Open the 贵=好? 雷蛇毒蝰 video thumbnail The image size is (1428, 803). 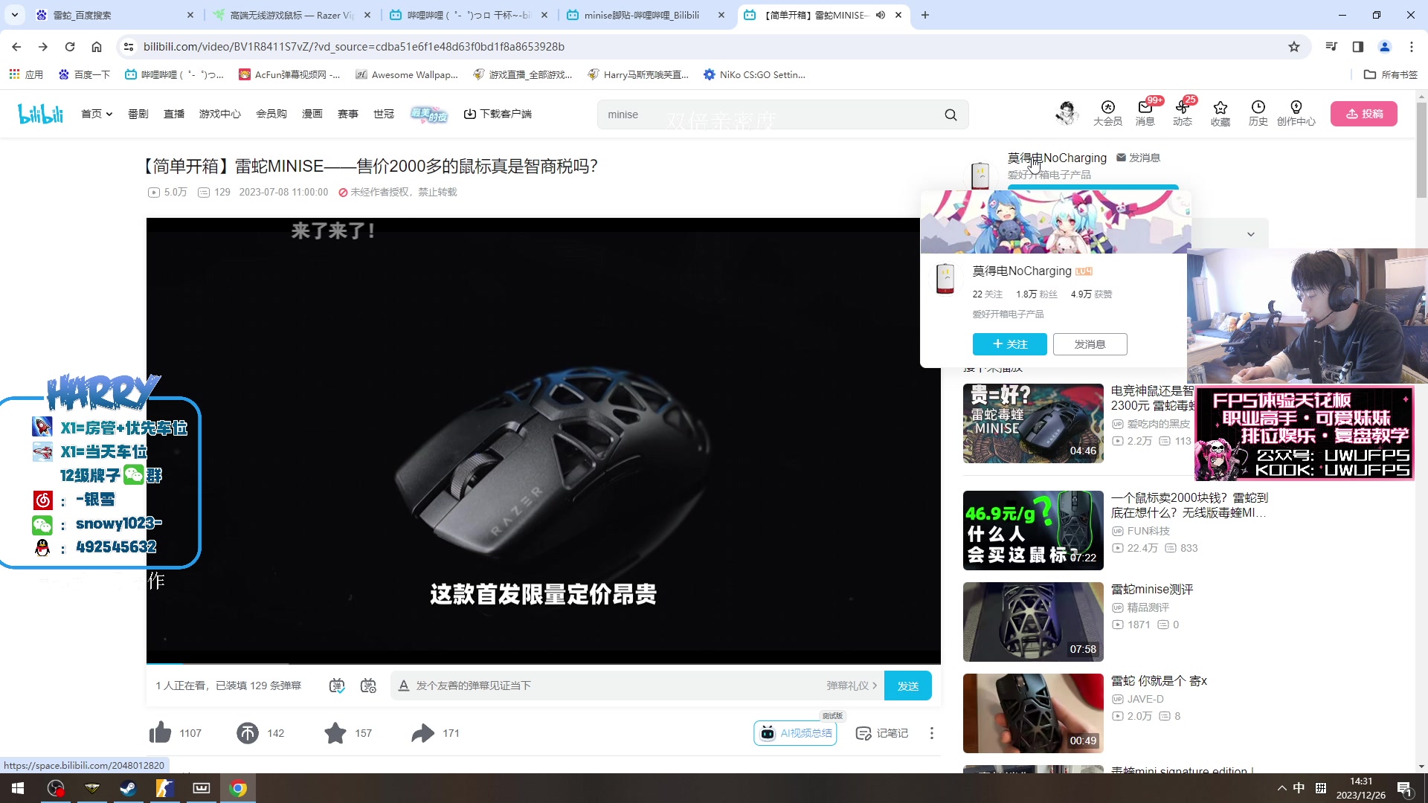pyautogui.click(x=1033, y=423)
